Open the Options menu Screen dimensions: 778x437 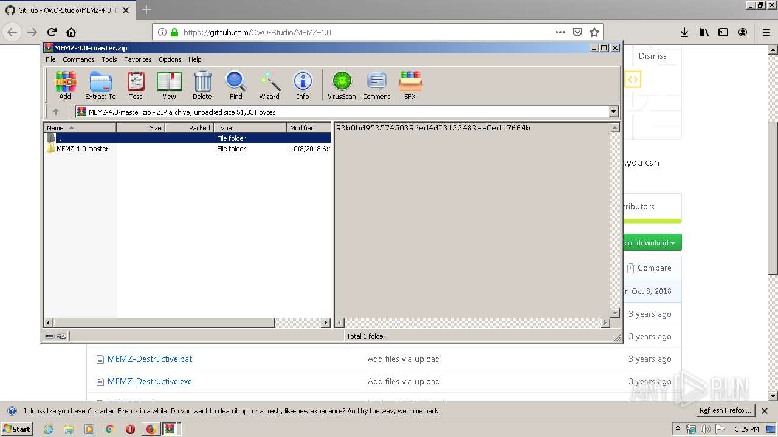[170, 59]
